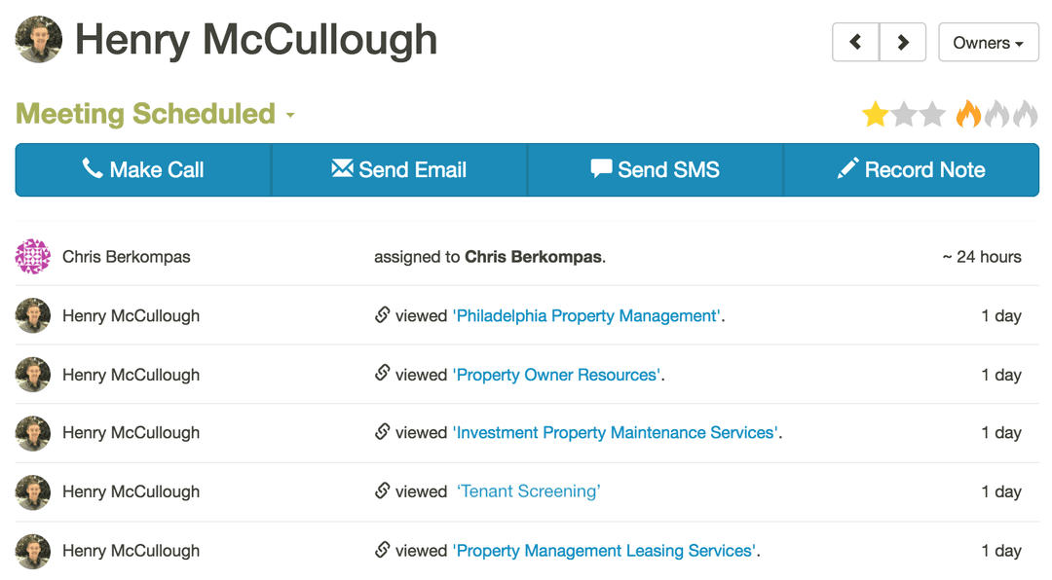The image size is (1052, 580).
Task: Set rating to two stars
Action: (x=904, y=115)
